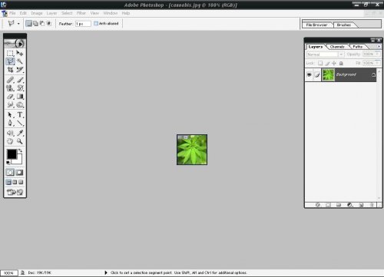Hide the Background layer with eye icon
Viewport: 384px width, 277px height.
point(310,74)
